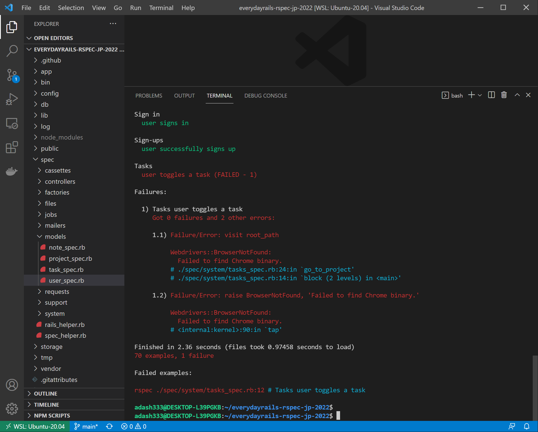
Task: Focus terminal input at the bash prompt
Action: point(338,416)
